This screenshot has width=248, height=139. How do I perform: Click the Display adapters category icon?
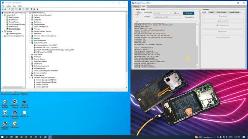point(32,24)
